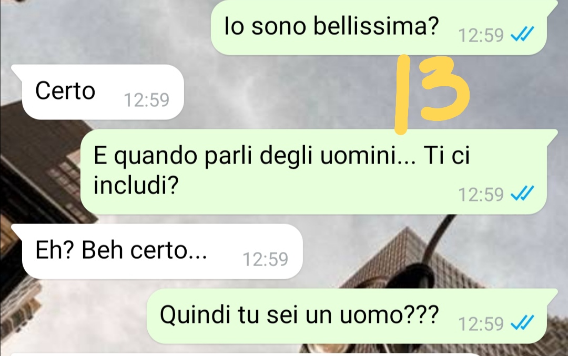Image resolution: width=568 pixels, height=356 pixels.
Task: Select the received "Certo" message
Action: [x=98, y=92]
